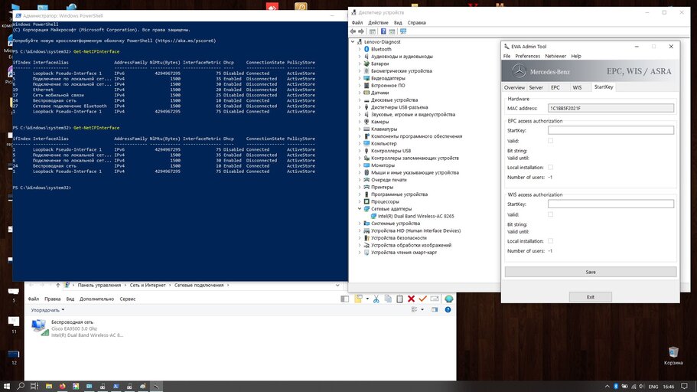Open the Упорядочить dropdown
The height and width of the screenshot is (392, 697).
click(x=46, y=310)
